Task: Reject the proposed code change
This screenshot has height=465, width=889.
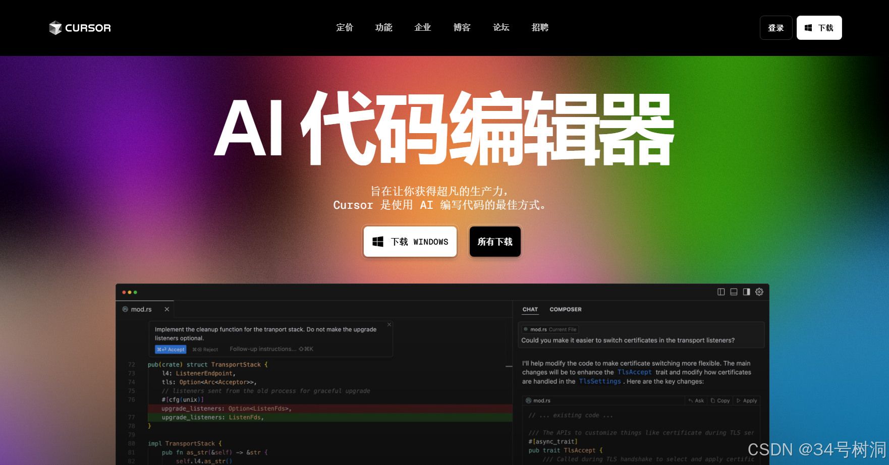Action: click(205, 350)
